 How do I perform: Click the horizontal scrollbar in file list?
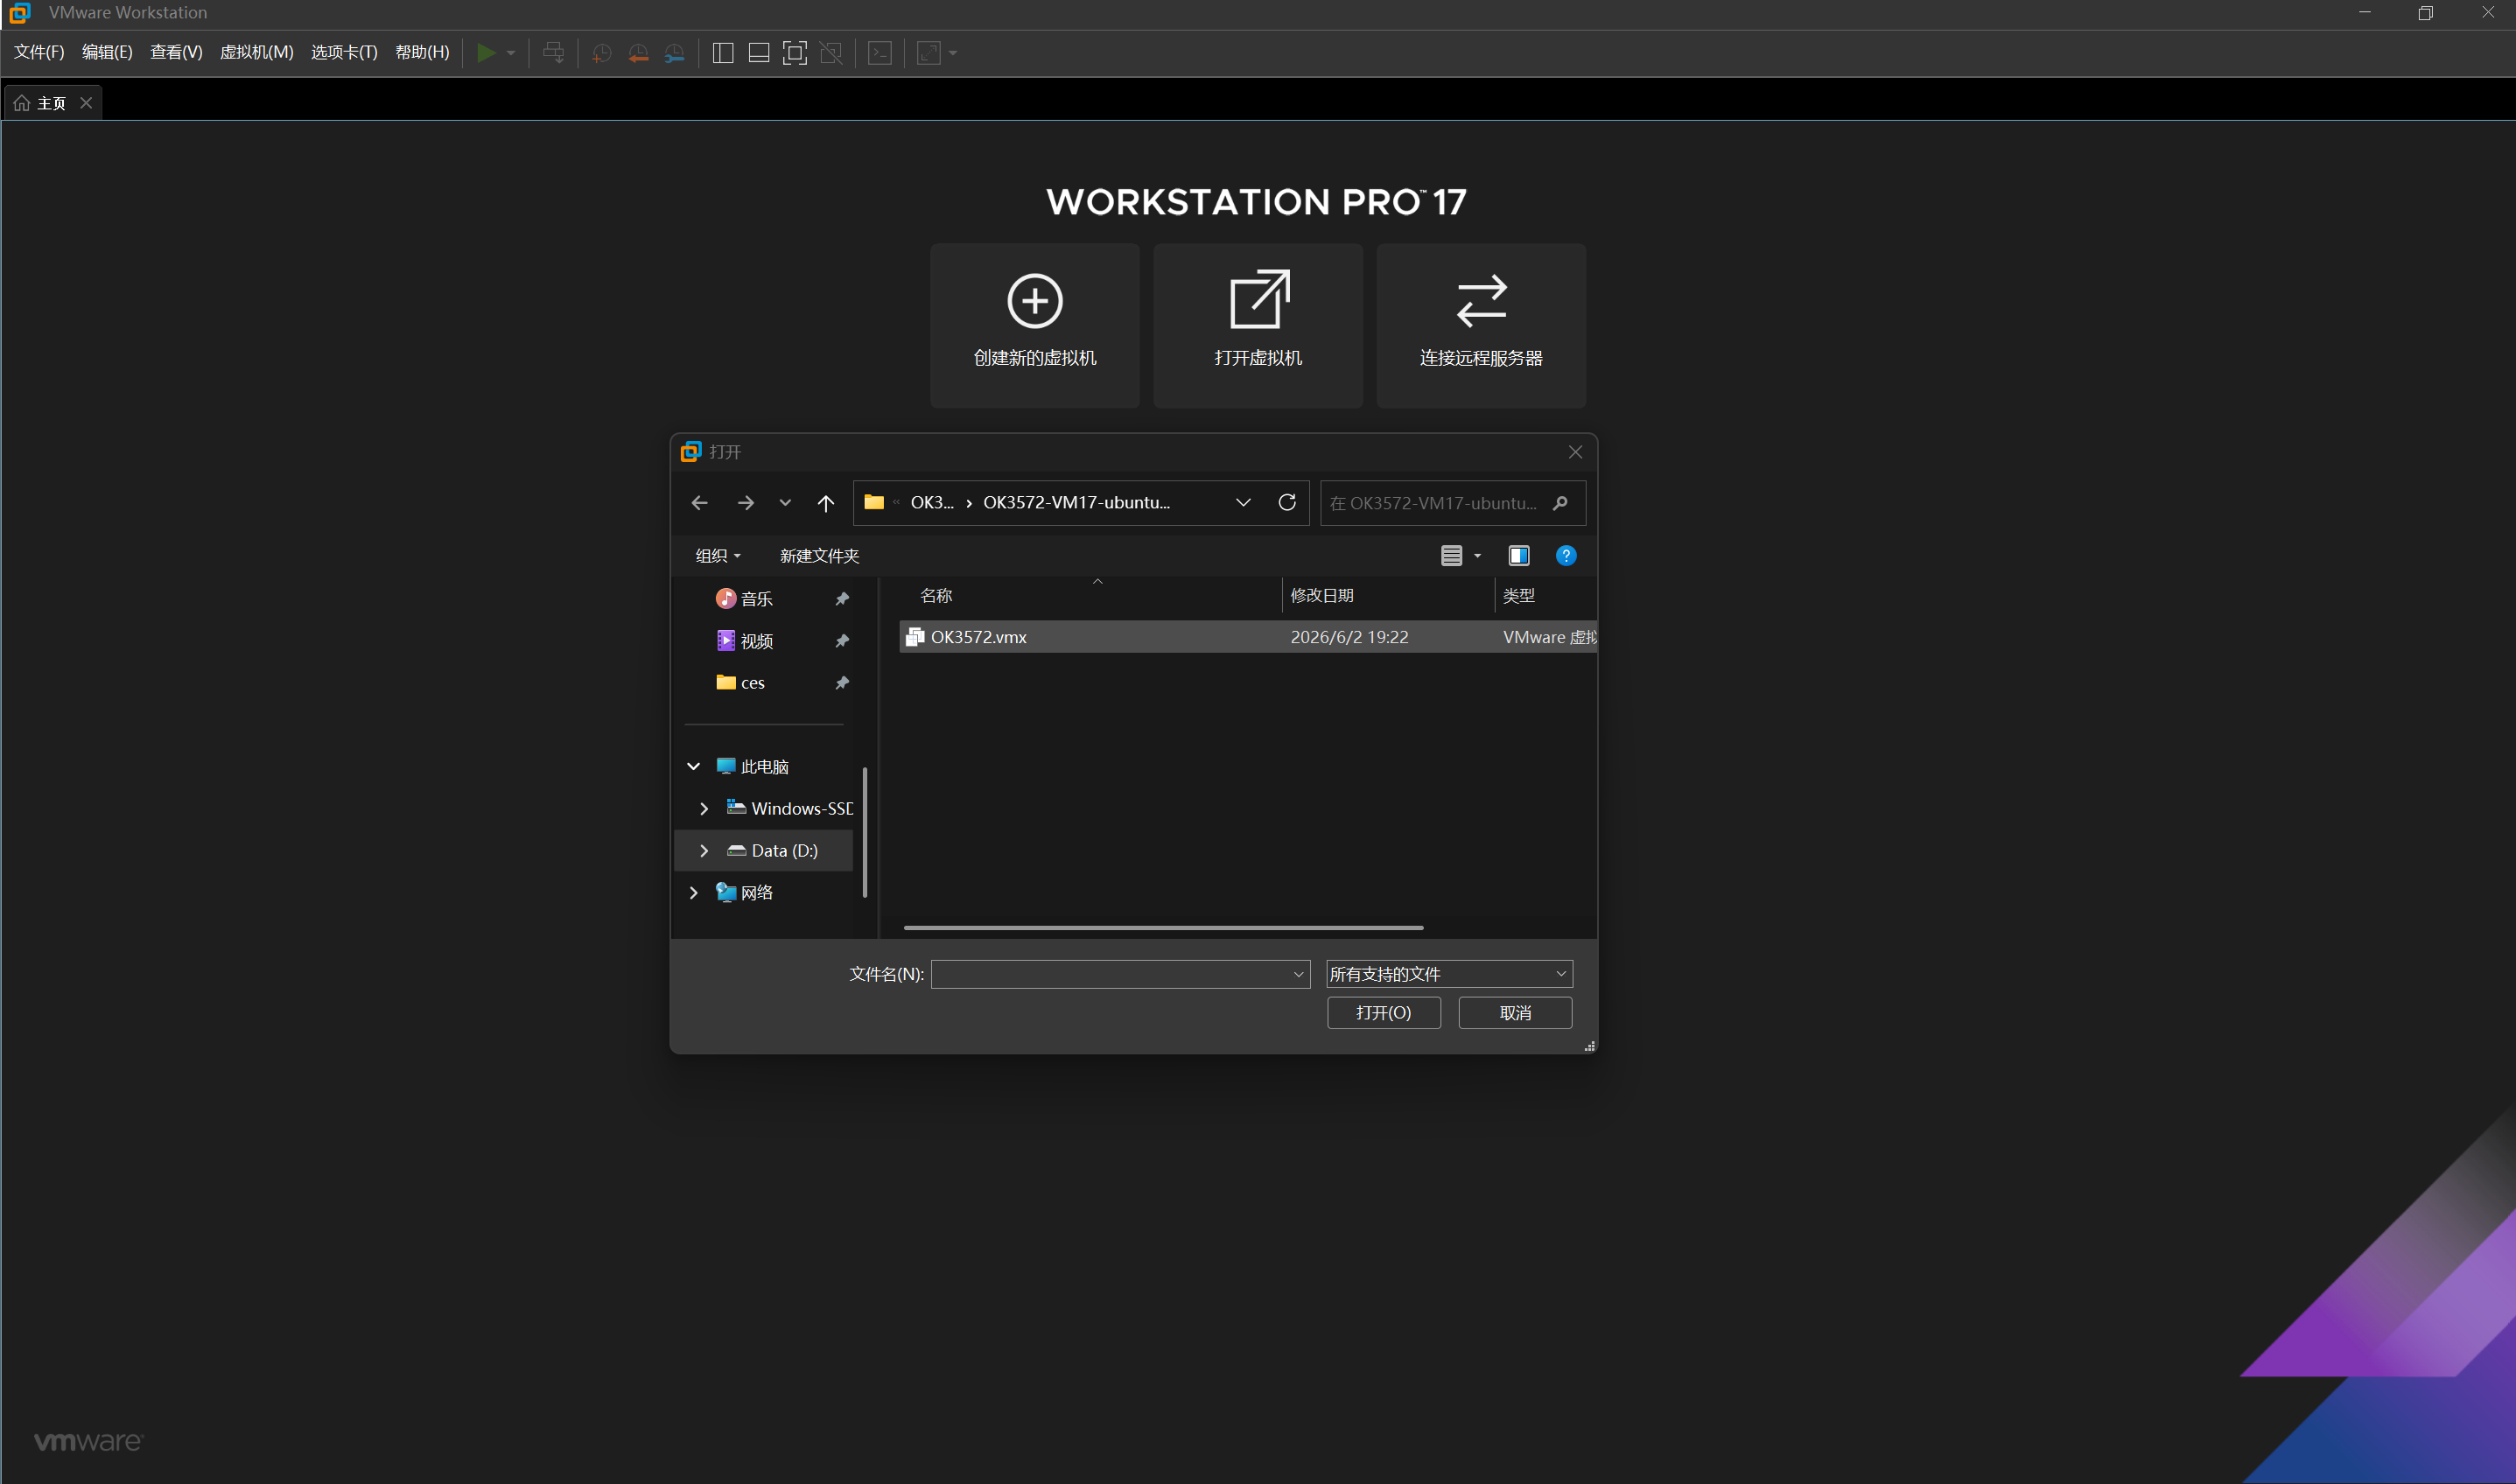[x=1163, y=928]
